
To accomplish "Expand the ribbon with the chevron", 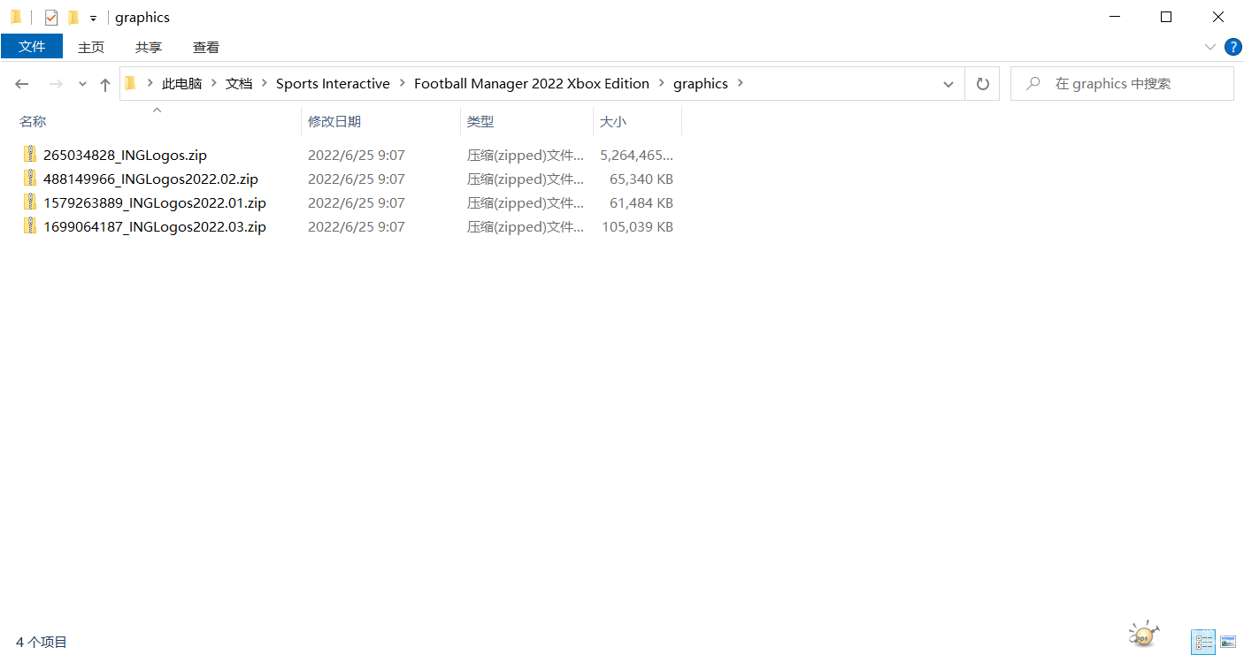I will click(x=1209, y=47).
